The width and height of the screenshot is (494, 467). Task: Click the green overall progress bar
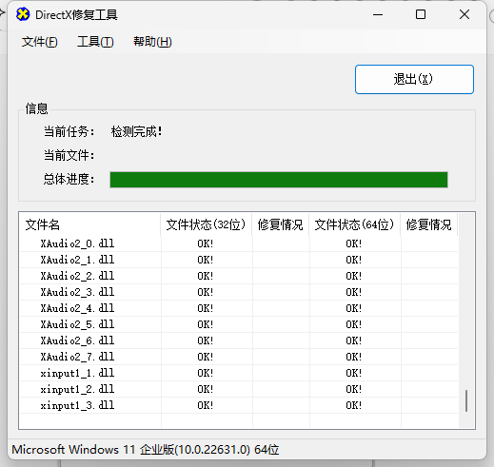click(x=279, y=180)
